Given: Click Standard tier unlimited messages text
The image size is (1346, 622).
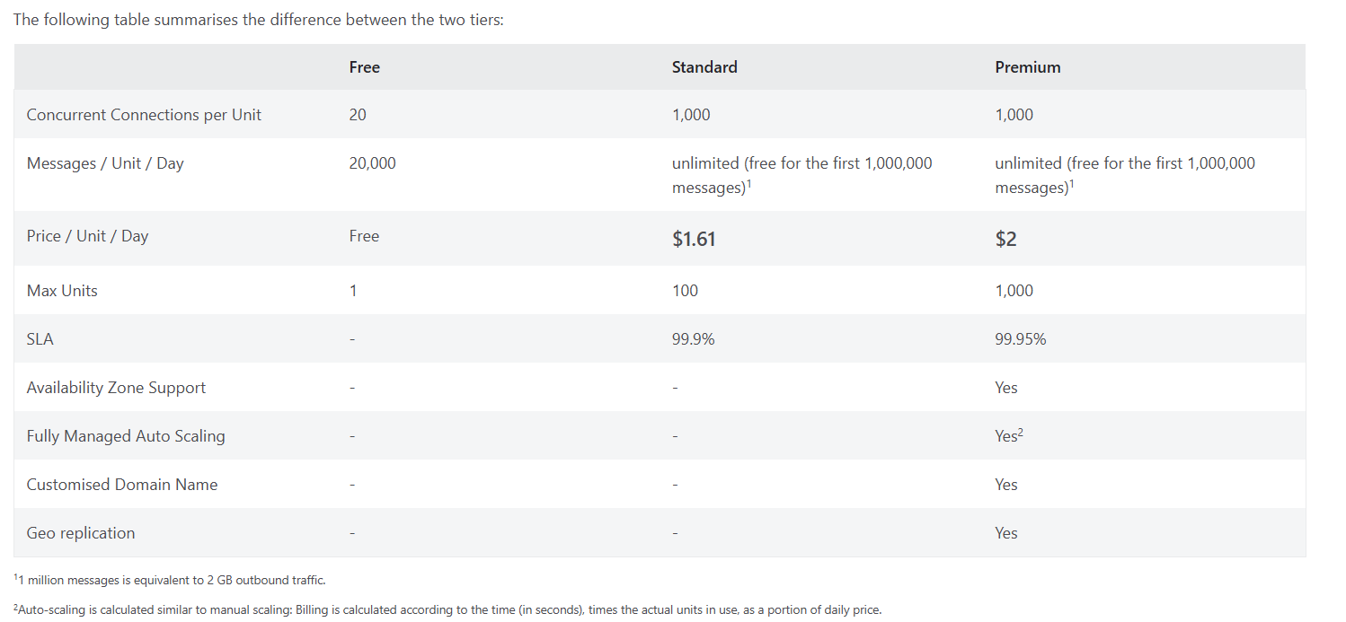Looking at the screenshot, I should coord(801,175).
